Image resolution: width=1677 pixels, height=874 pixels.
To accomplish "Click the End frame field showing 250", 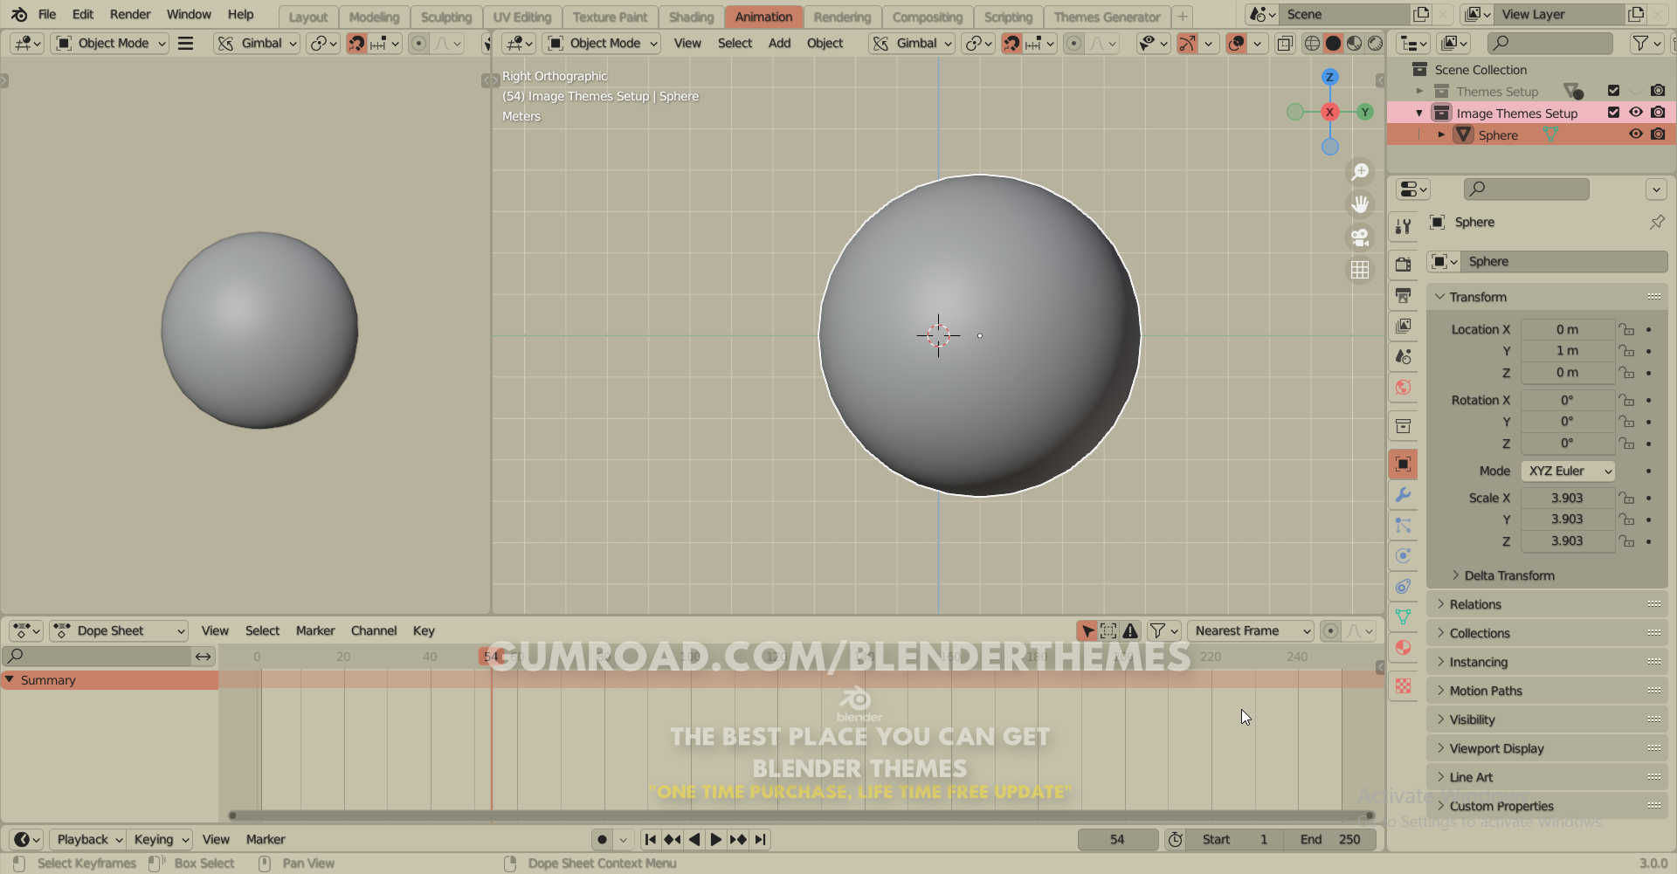I will point(1330,839).
